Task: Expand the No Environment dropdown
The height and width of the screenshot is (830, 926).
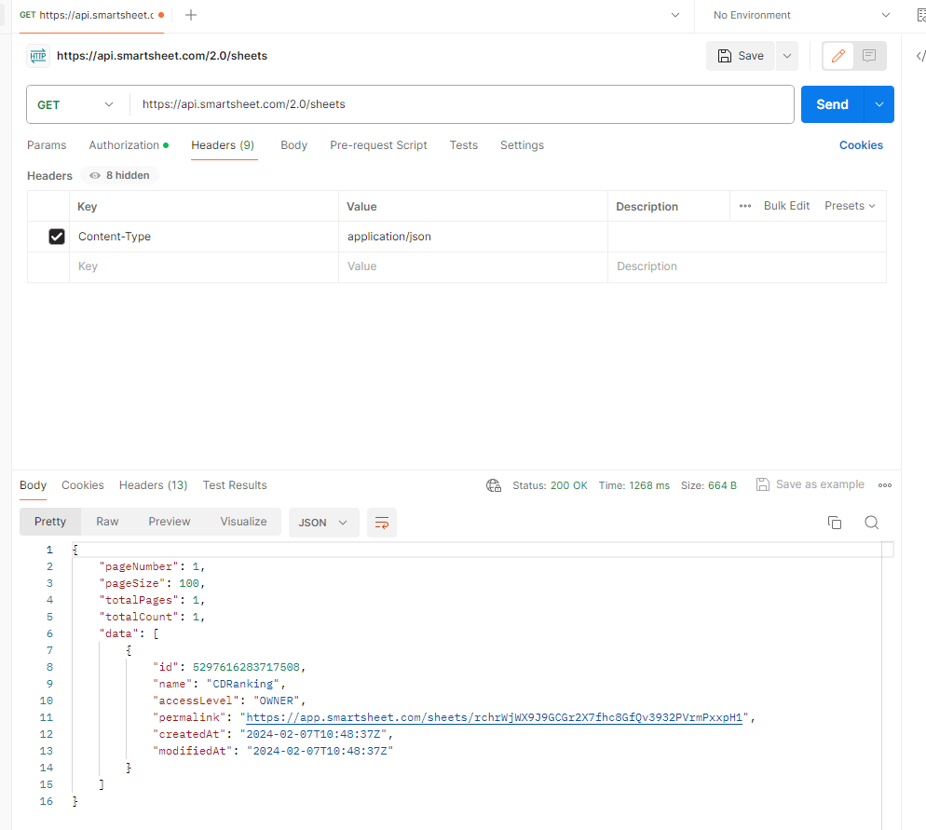Action: 801,15
